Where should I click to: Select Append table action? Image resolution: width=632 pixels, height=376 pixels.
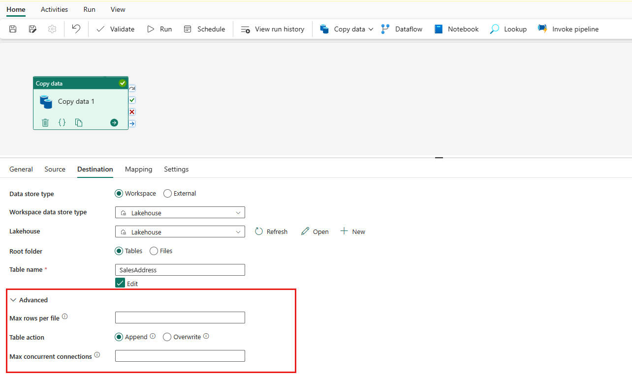point(119,337)
